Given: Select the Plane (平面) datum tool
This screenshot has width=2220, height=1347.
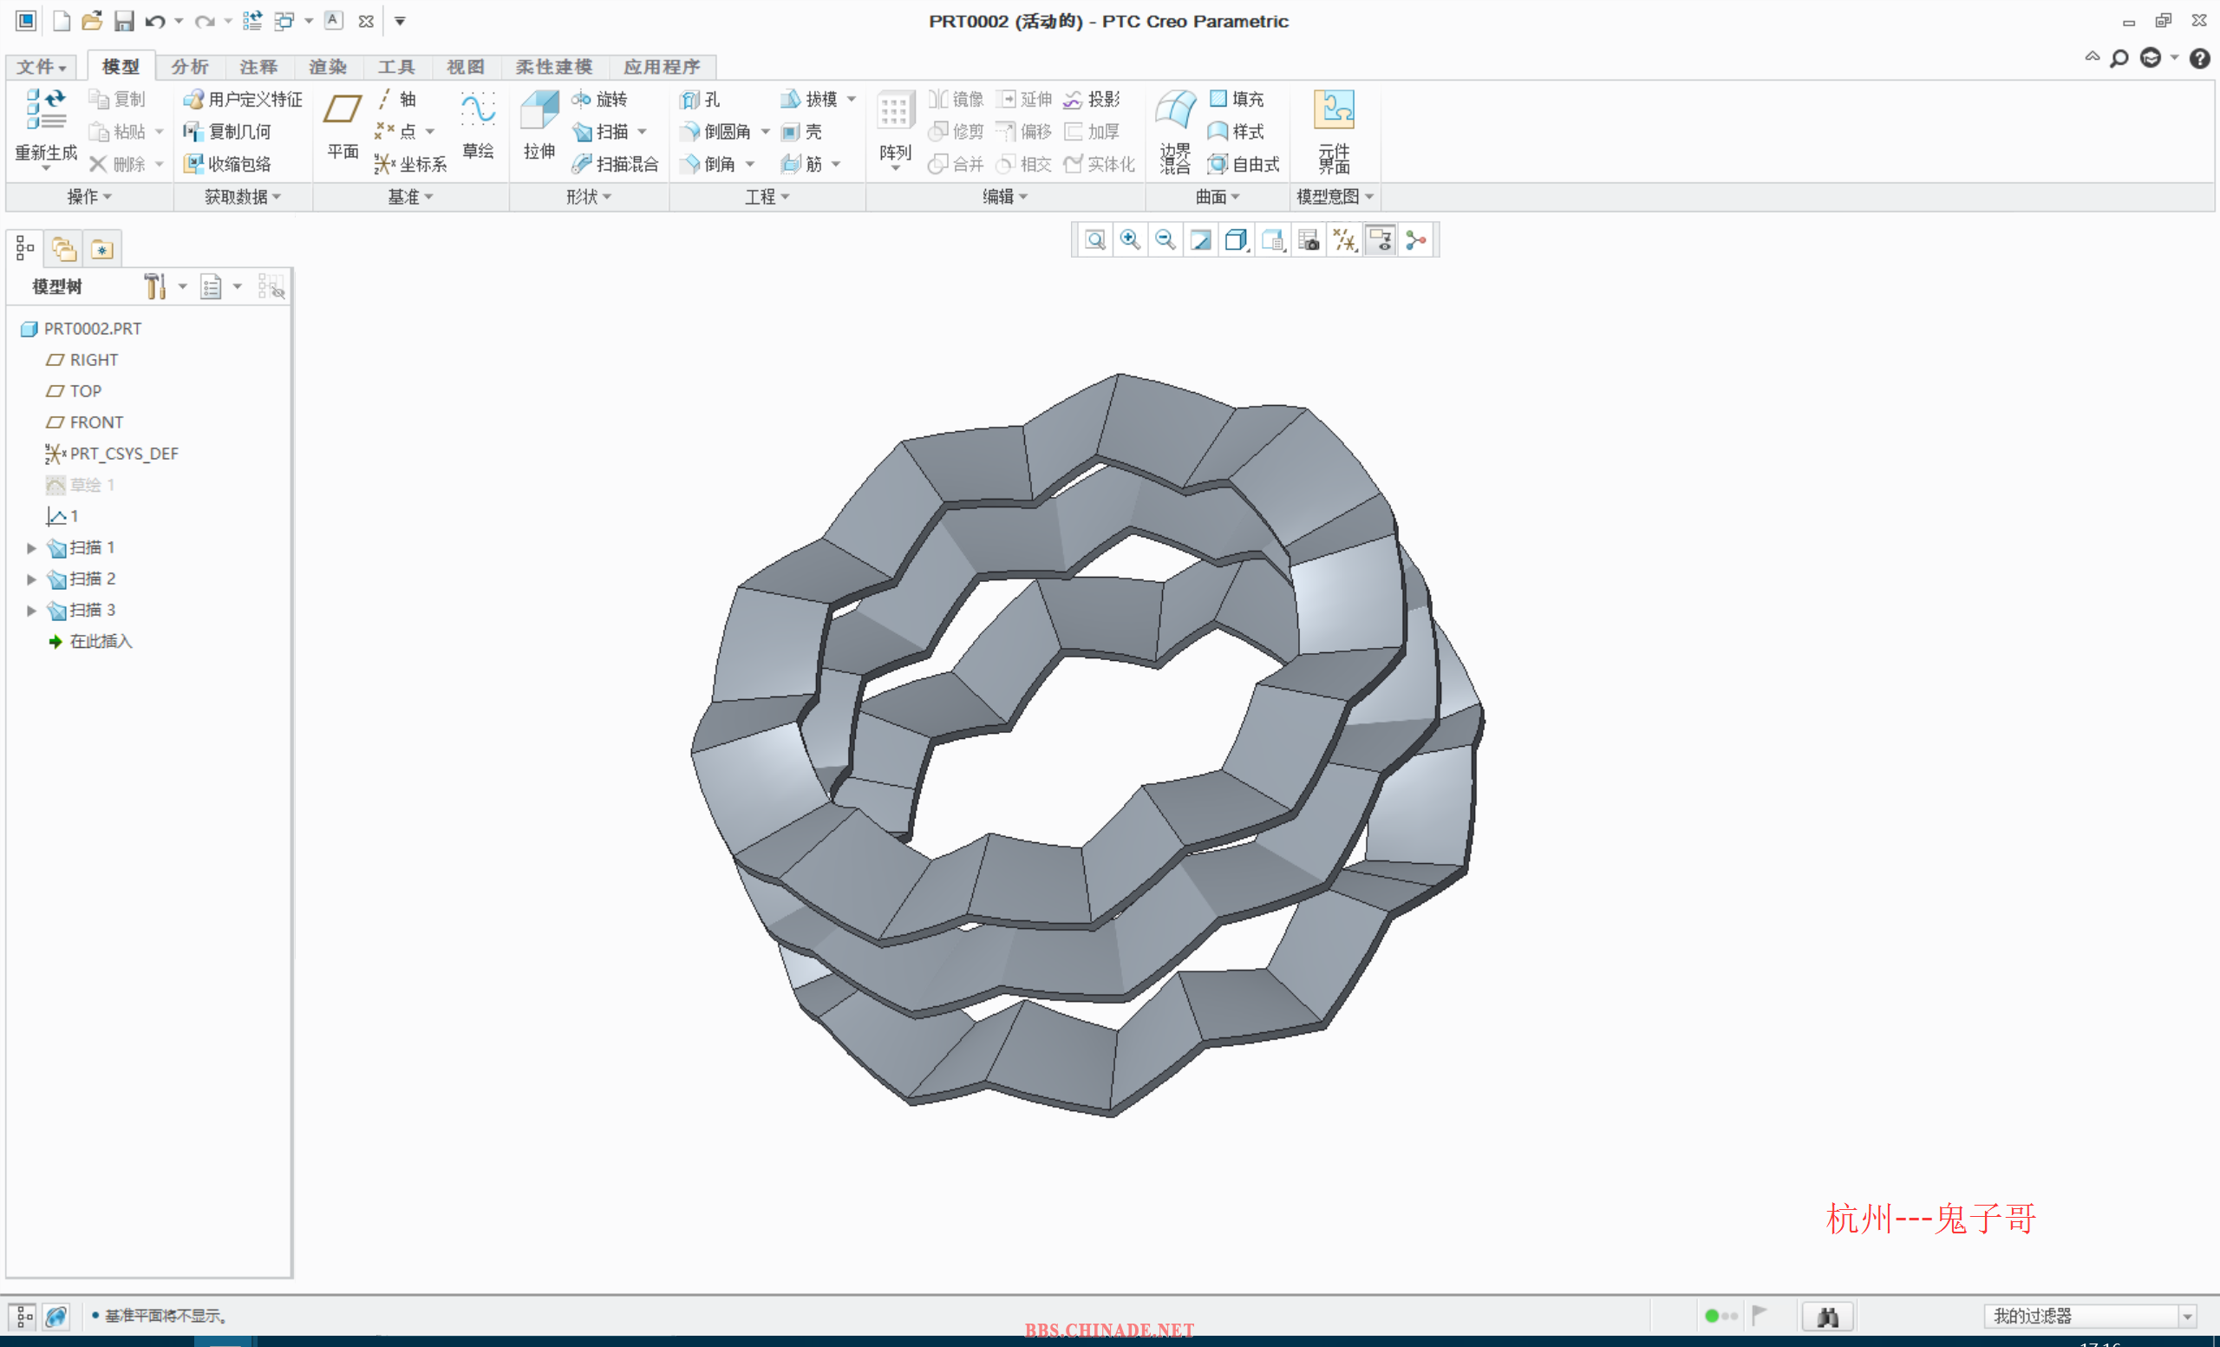Looking at the screenshot, I should point(343,124).
